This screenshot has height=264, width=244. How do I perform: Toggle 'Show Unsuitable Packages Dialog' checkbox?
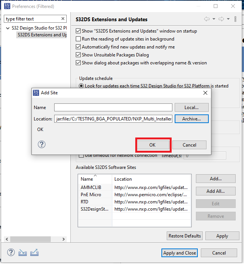click(x=78, y=55)
